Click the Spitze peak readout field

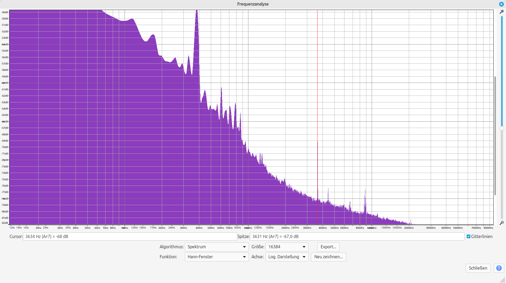tap(357, 236)
